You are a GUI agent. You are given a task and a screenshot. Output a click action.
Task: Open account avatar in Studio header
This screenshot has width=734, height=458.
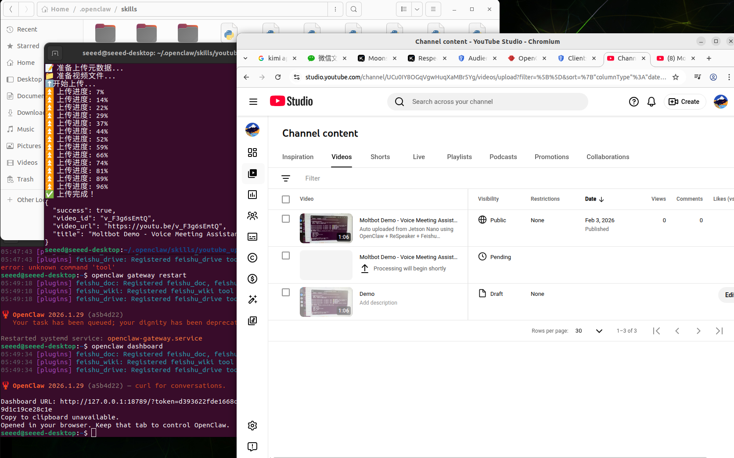[721, 102]
